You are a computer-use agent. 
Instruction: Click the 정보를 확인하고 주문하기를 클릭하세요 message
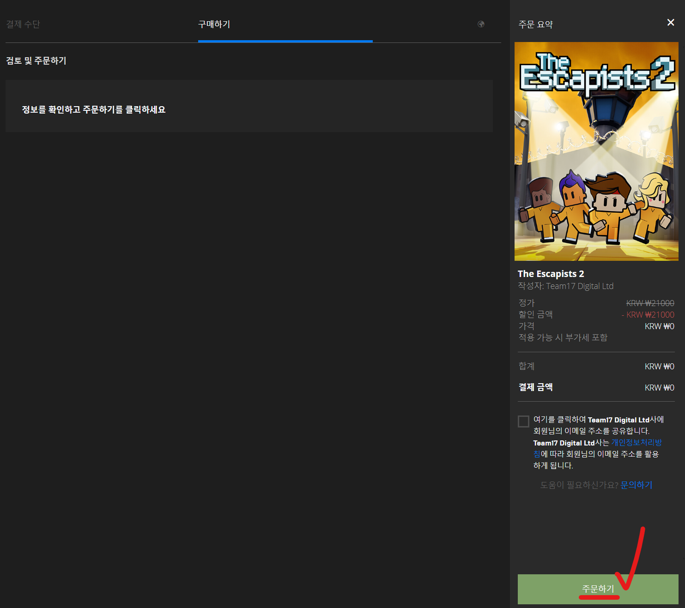point(94,109)
